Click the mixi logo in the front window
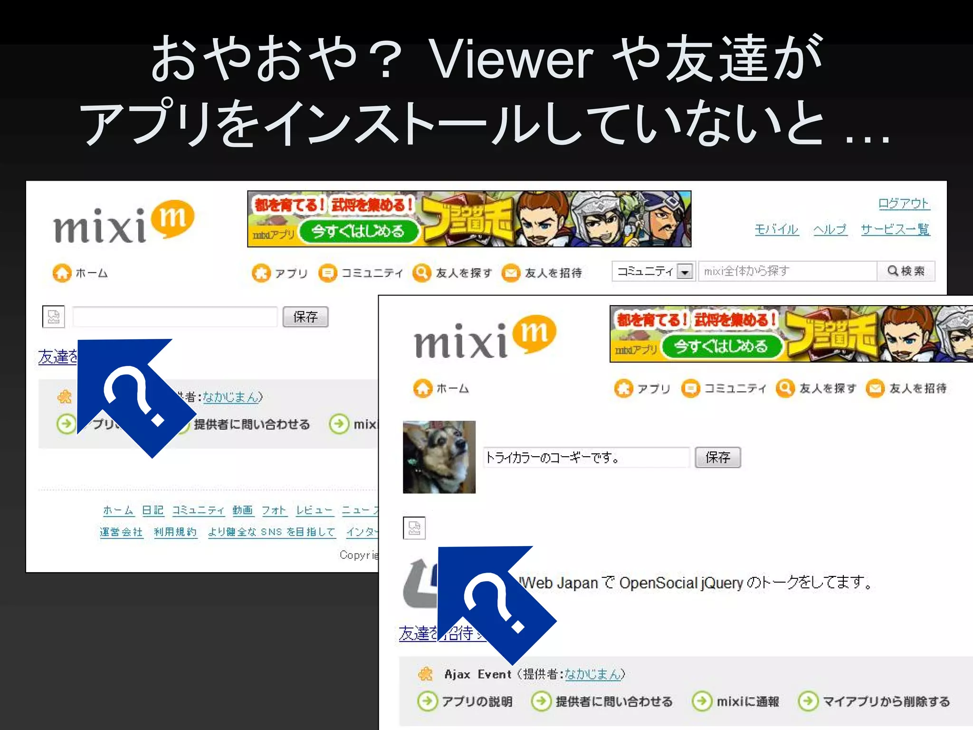973x730 pixels. [485, 337]
